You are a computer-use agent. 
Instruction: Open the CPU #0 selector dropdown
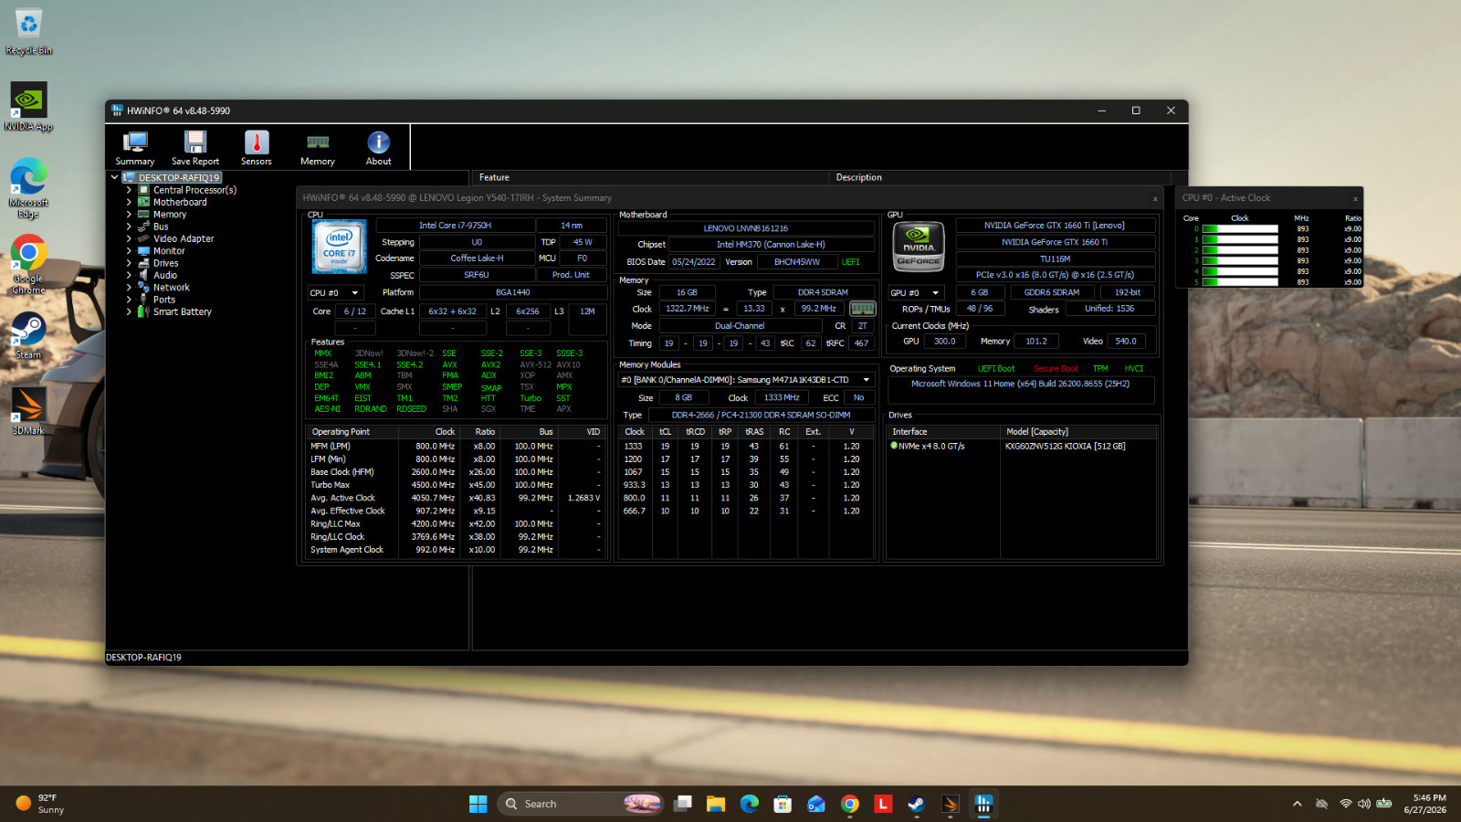point(335,293)
